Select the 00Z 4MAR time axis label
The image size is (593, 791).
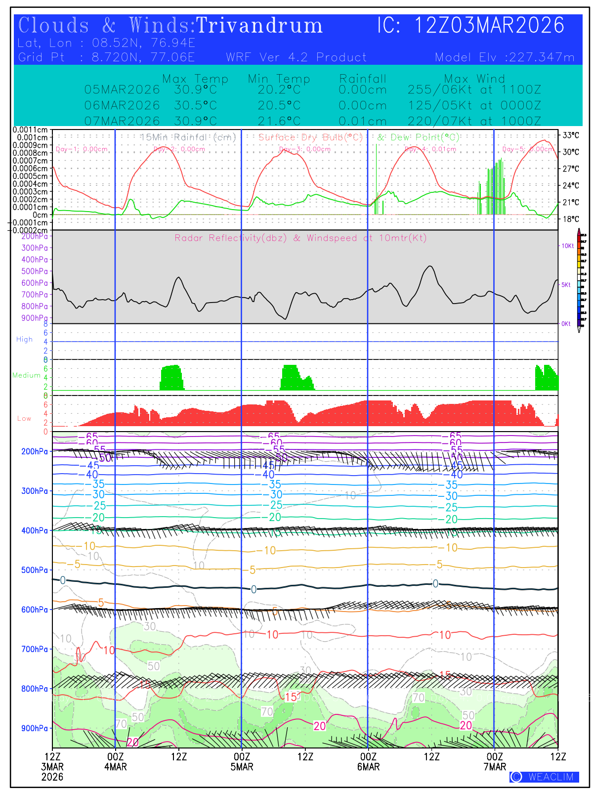tap(115, 761)
